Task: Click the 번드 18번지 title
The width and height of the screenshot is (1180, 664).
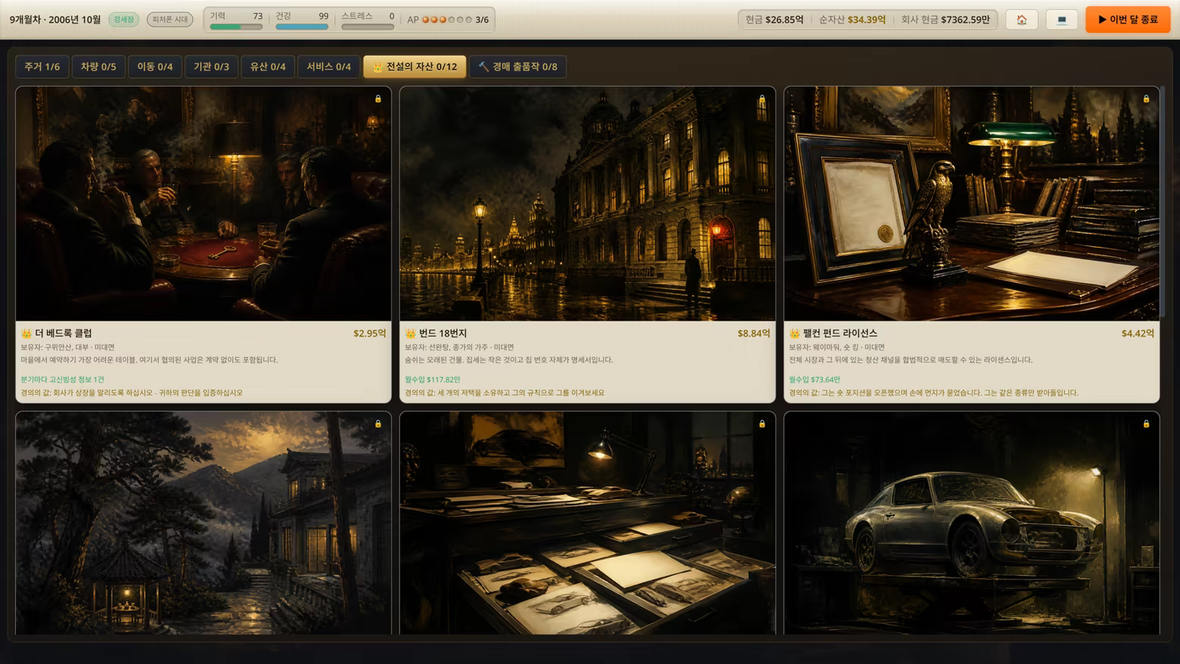Action: tap(442, 333)
